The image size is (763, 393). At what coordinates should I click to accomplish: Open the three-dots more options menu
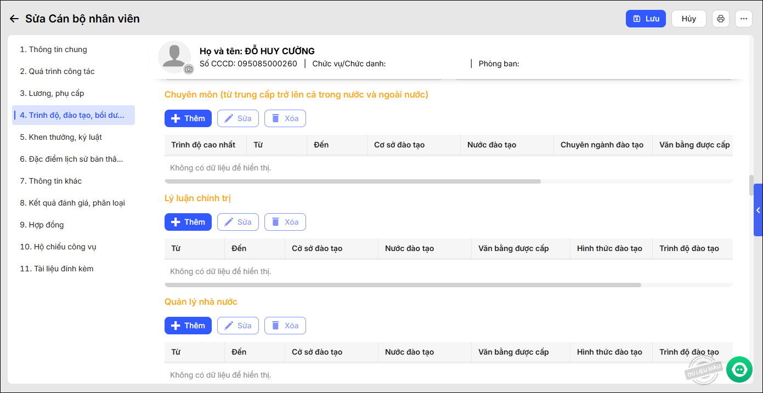click(x=743, y=19)
